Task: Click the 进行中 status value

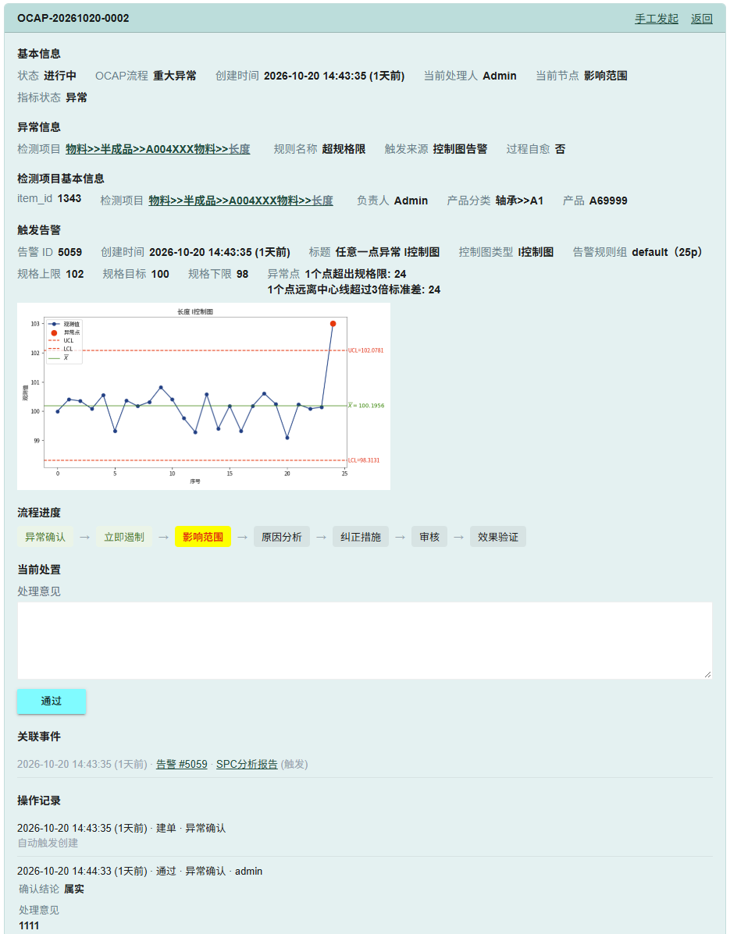Action: (60, 76)
